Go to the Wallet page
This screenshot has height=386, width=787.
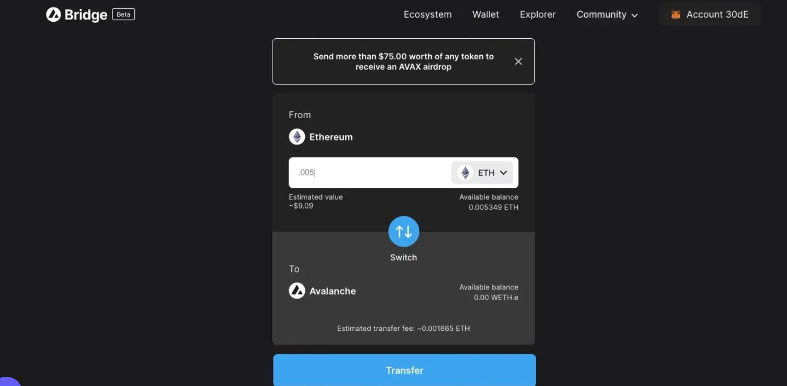pos(485,14)
